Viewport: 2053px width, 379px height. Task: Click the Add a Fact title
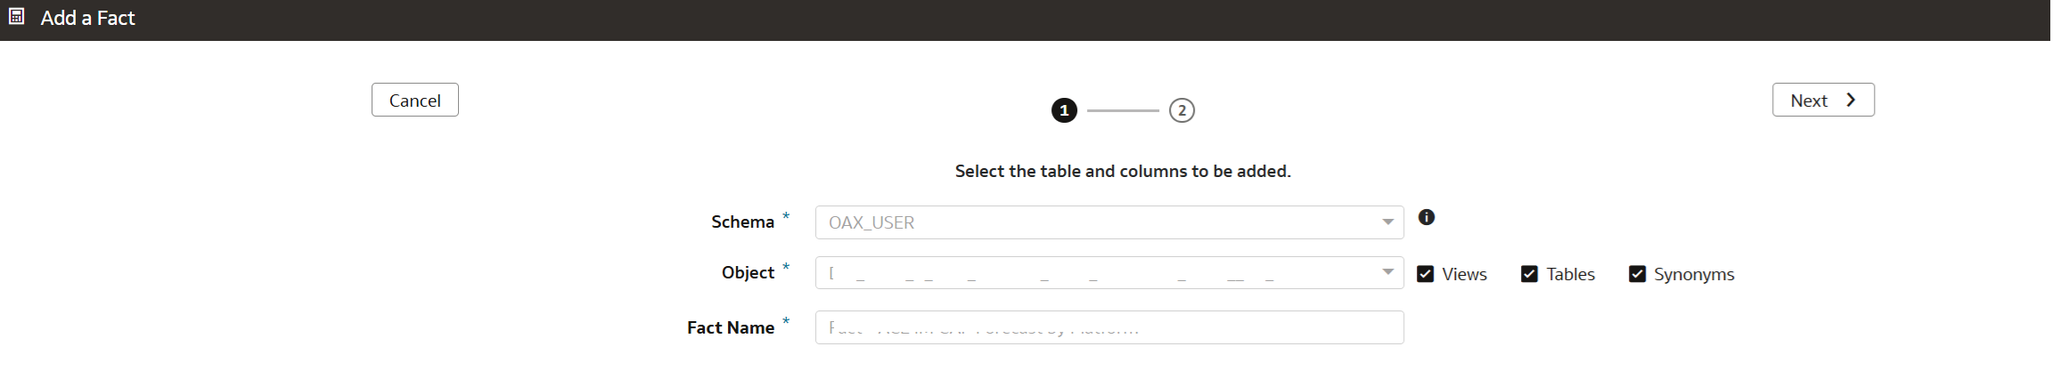pos(87,18)
